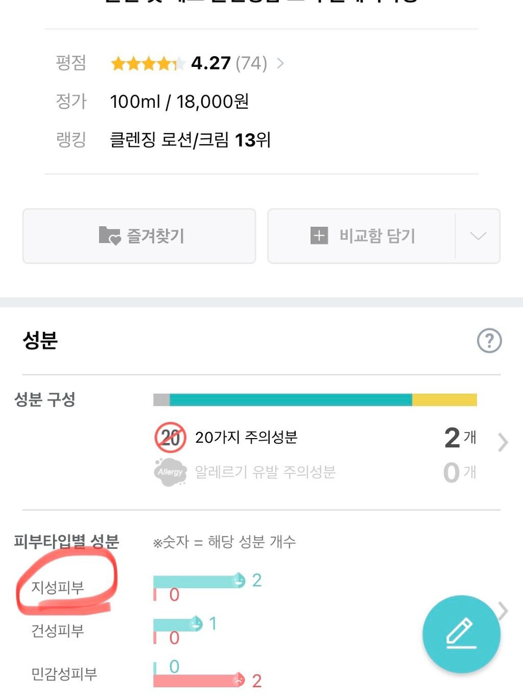Viewport: 523px width, 697px height.
Task: Tap the favorites folder heart icon
Action: click(109, 236)
